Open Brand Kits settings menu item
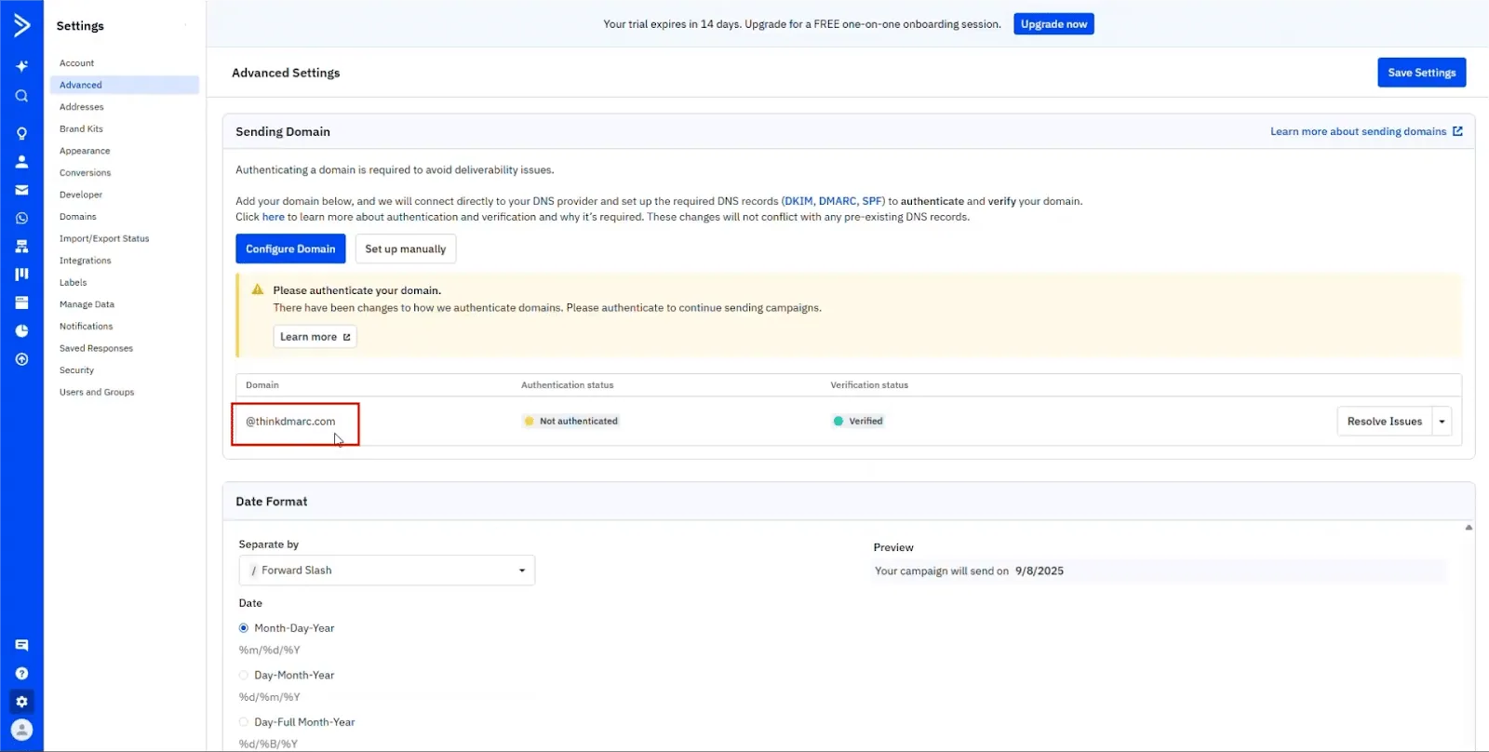This screenshot has width=1489, height=752. click(x=81, y=128)
